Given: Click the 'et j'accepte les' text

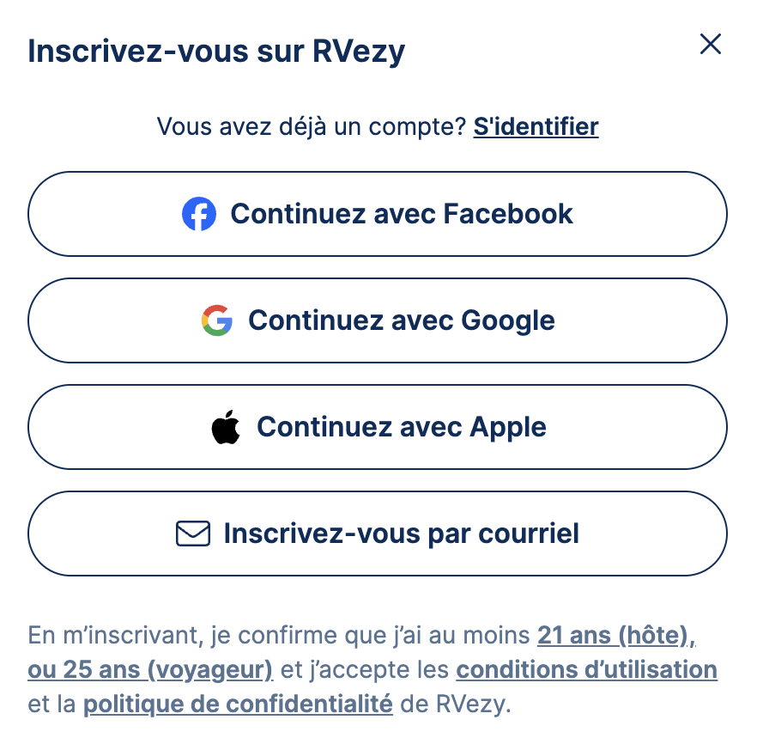Looking at the screenshot, I should point(365,669).
